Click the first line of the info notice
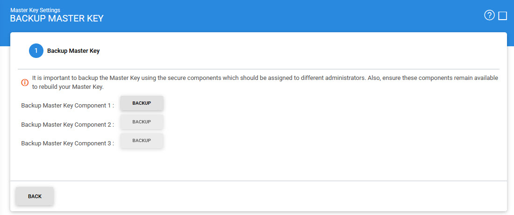Screen dimensions: 514x215 [x=264, y=78]
